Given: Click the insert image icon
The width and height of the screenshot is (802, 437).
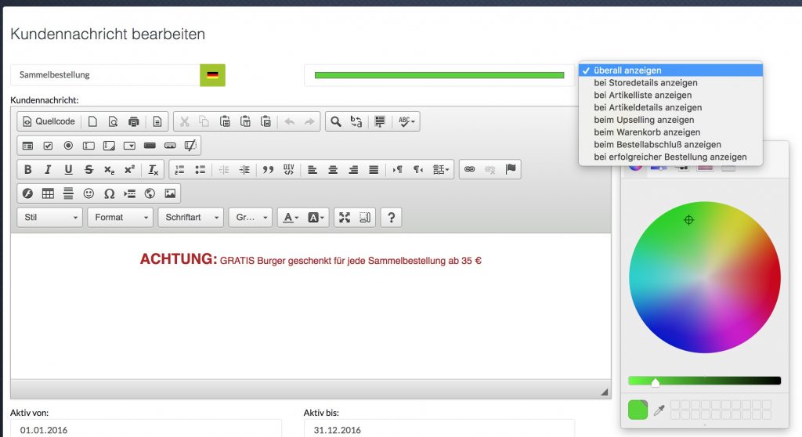Looking at the screenshot, I should coord(170,193).
